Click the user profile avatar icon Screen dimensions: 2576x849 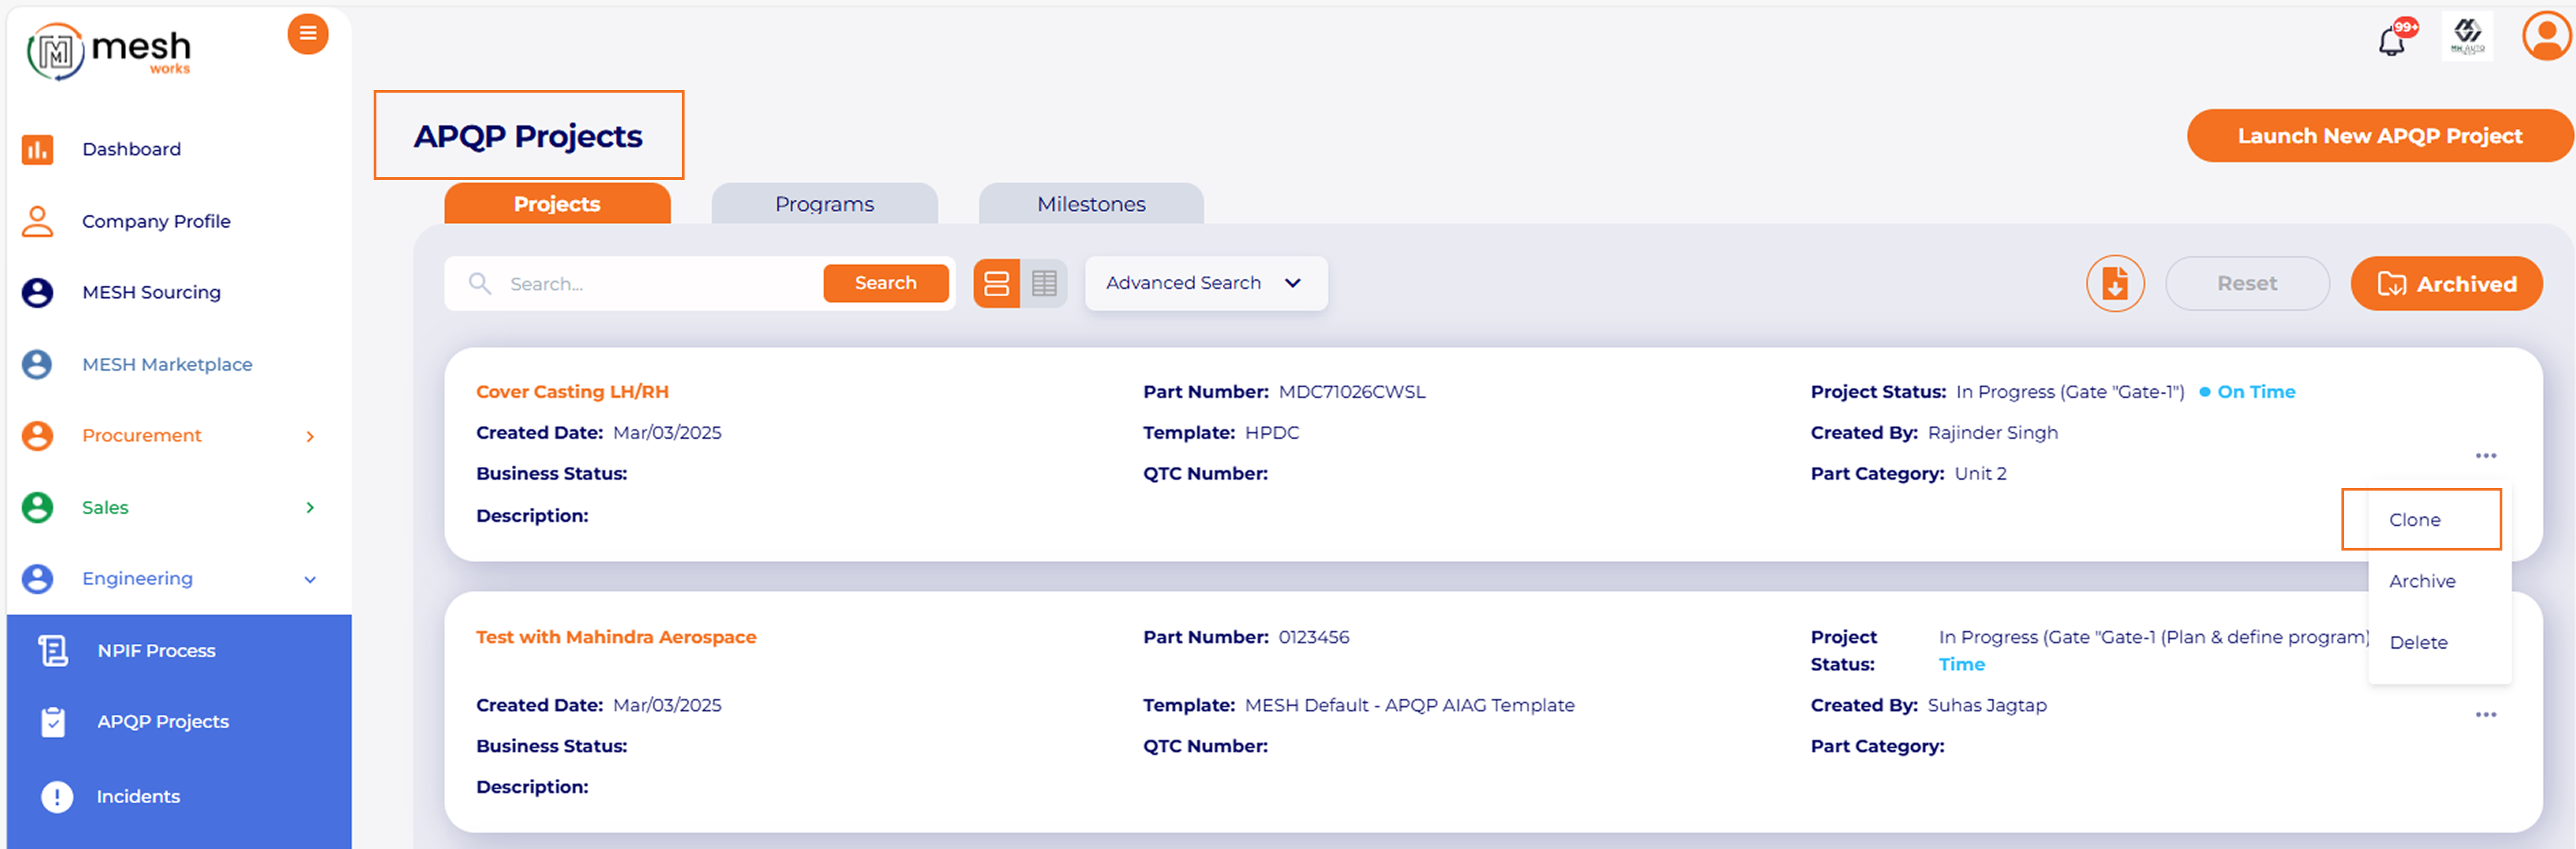(x=2545, y=37)
